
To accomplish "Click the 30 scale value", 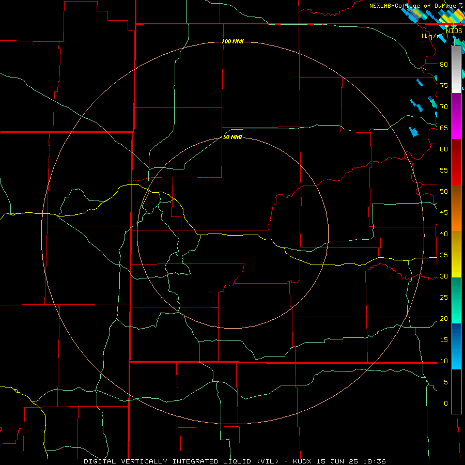I will coord(444,276).
